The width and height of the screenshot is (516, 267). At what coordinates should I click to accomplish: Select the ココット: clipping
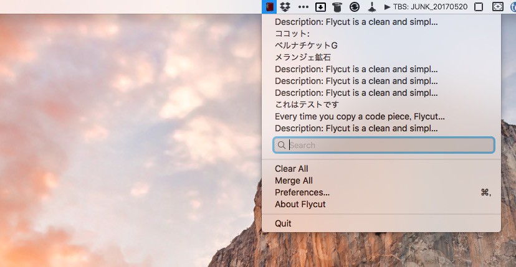click(381, 34)
